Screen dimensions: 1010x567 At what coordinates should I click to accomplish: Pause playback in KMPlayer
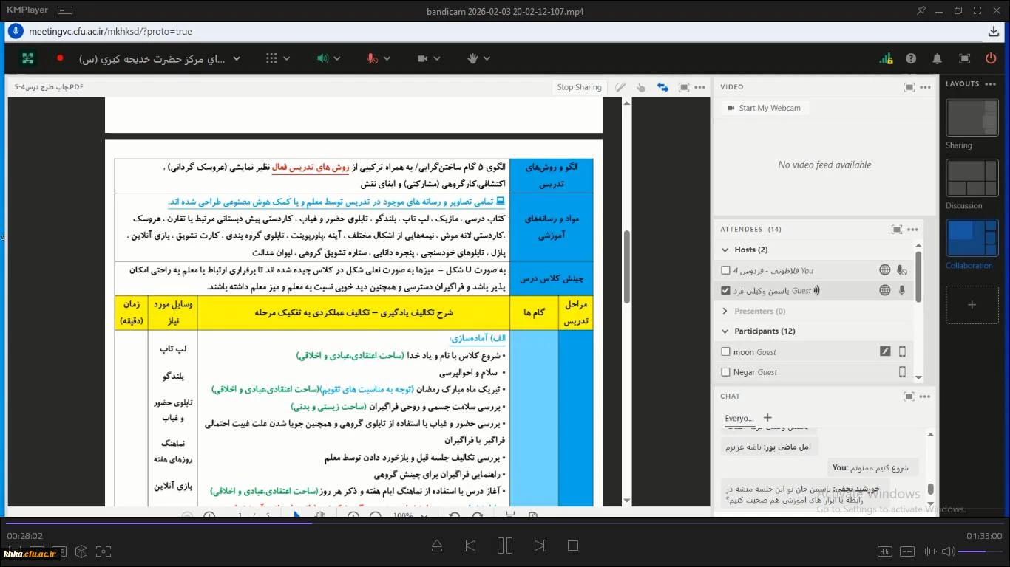pyautogui.click(x=505, y=546)
